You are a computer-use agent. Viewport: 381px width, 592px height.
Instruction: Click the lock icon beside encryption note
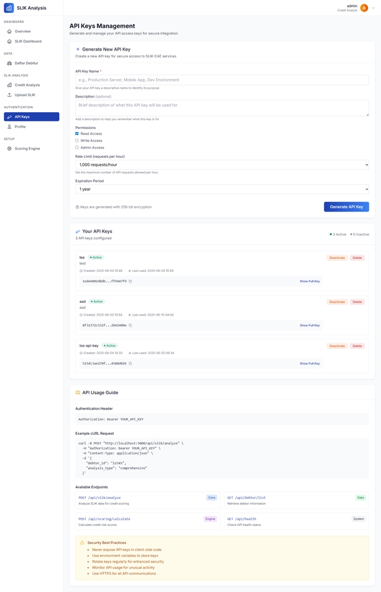(78, 207)
